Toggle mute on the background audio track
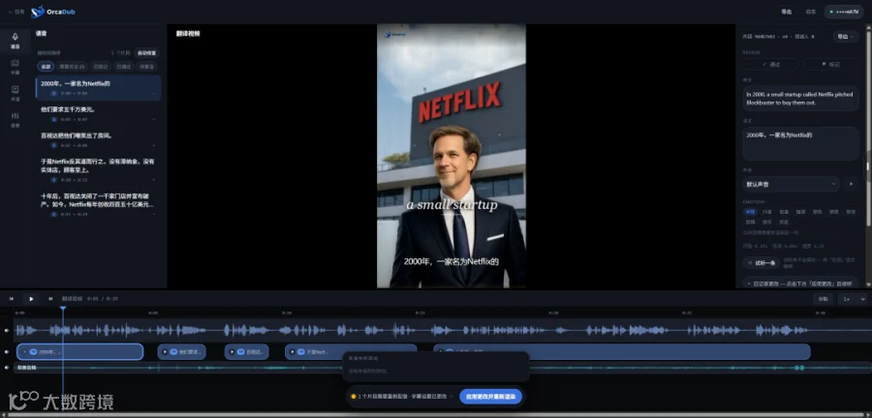The image size is (872, 418). pyautogui.click(x=7, y=367)
